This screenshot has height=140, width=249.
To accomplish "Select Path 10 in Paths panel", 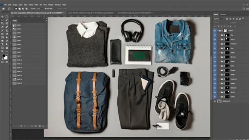I will pyautogui.click(x=30, y=60).
